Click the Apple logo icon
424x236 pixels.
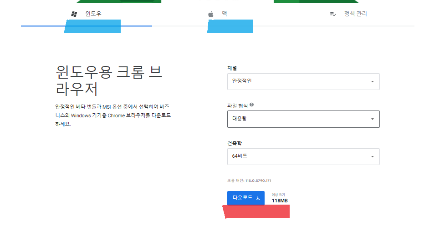(211, 14)
